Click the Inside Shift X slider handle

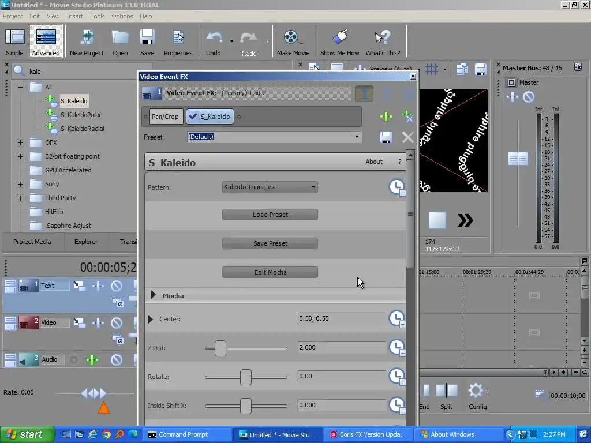[x=246, y=406]
